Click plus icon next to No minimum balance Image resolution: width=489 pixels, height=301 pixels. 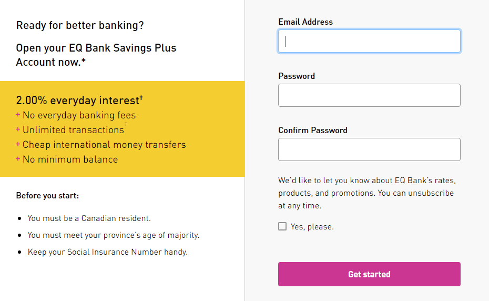click(18, 159)
